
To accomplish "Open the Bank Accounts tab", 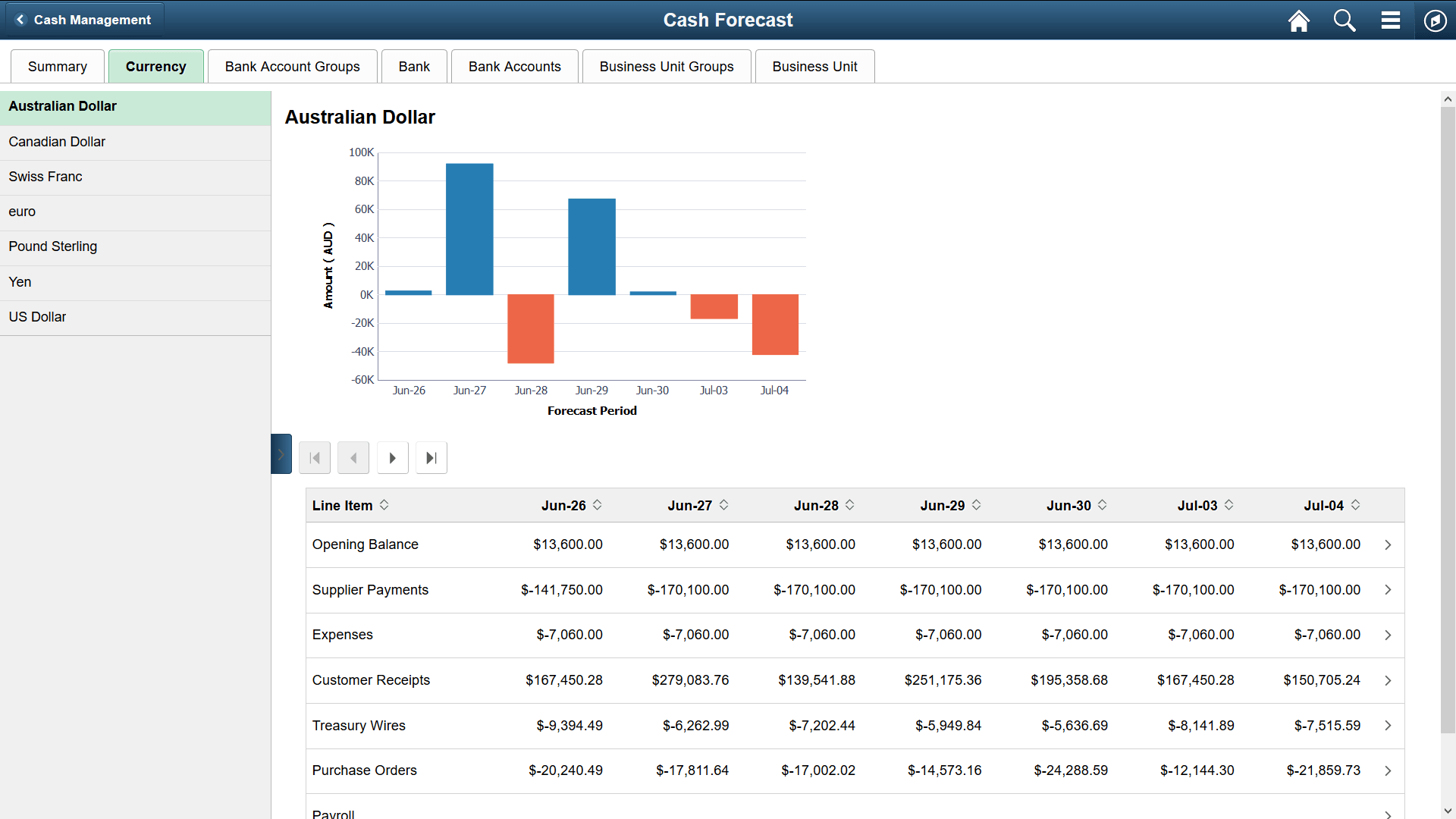I will click(514, 66).
